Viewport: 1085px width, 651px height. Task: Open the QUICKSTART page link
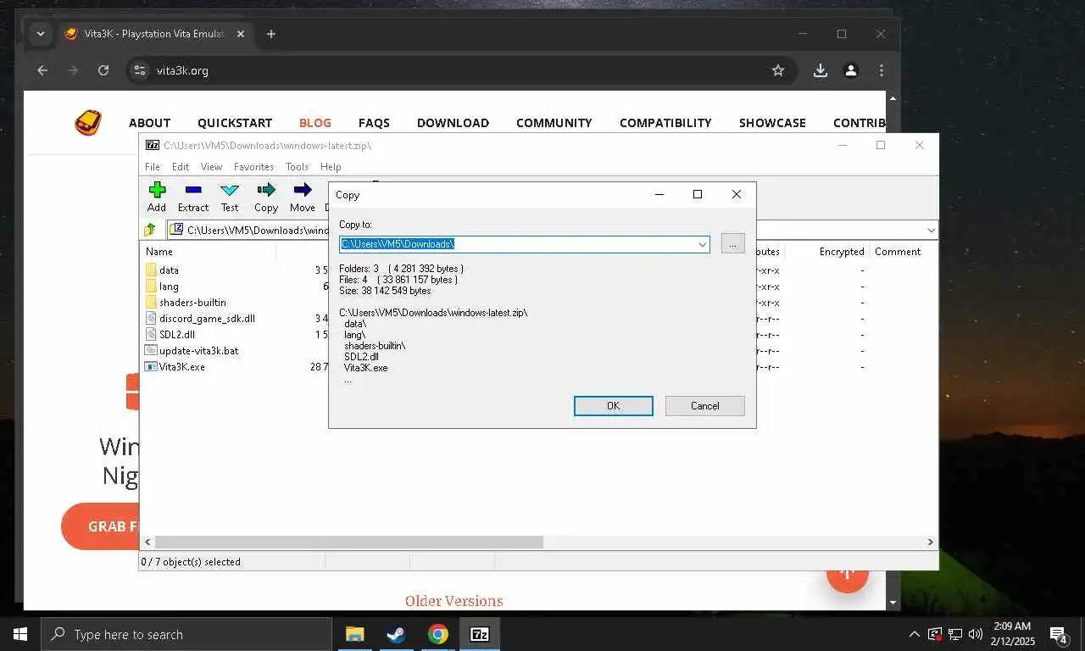pyautogui.click(x=235, y=123)
